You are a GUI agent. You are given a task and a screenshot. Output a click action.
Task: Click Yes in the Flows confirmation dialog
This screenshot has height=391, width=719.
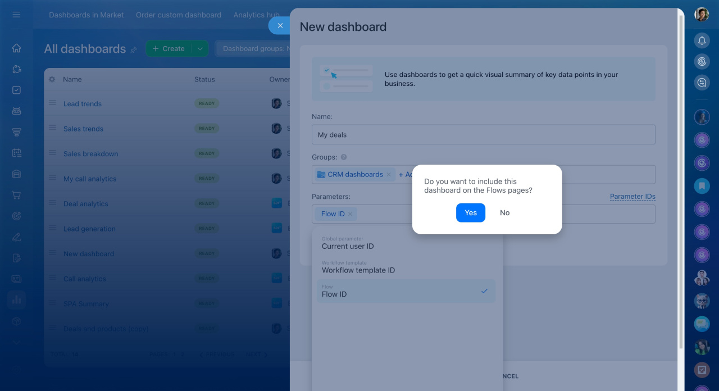[x=470, y=213]
